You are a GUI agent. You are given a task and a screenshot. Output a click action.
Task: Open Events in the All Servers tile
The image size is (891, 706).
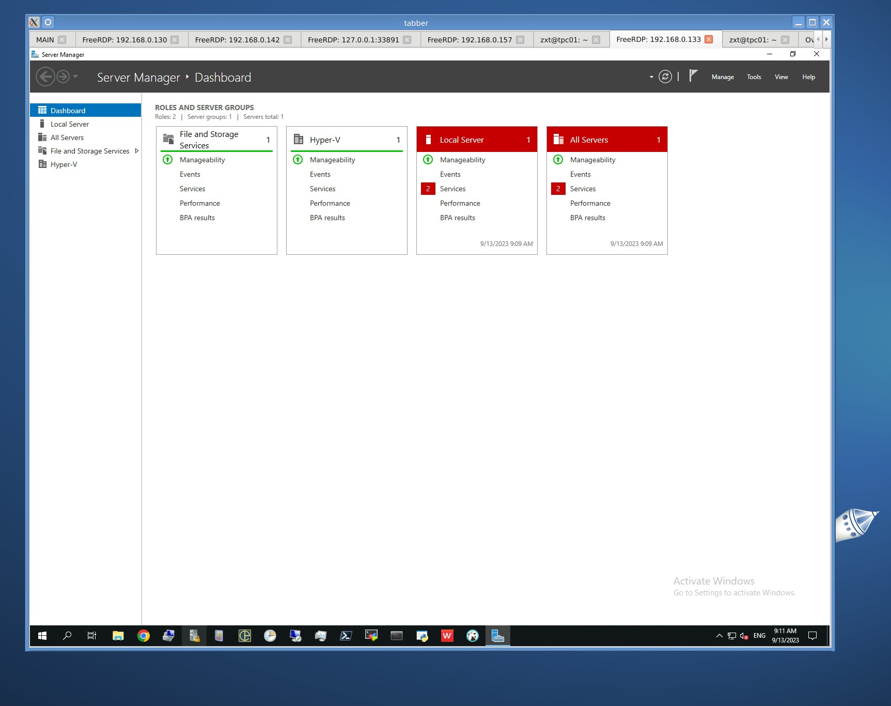(580, 174)
